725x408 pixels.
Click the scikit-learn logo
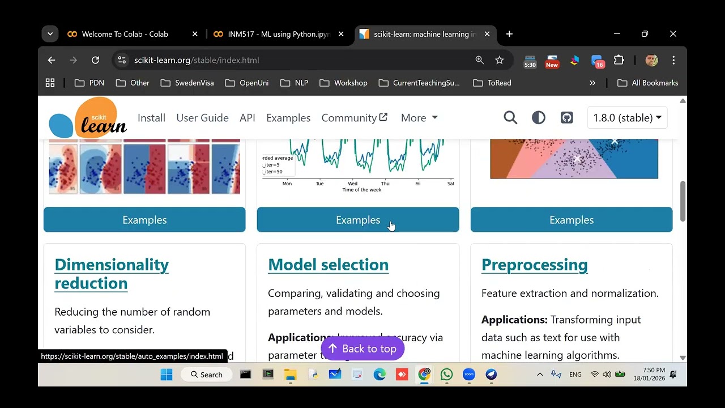(88, 118)
